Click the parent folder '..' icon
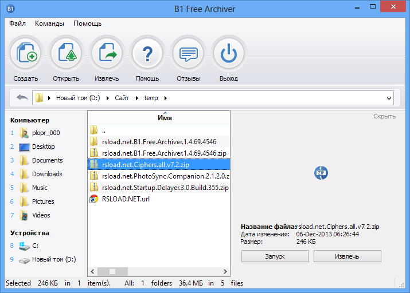410x293 pixels. (x=94, y=130)
